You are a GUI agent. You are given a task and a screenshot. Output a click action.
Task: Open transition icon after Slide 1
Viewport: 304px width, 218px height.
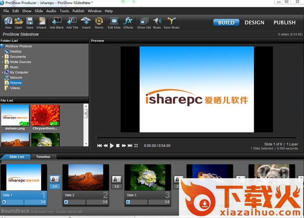(54, 180)
